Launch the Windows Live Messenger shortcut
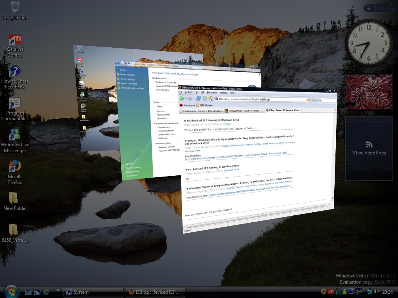 [15, 141]
